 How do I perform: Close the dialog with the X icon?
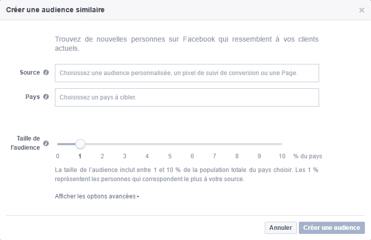click(x=362, y=10)
